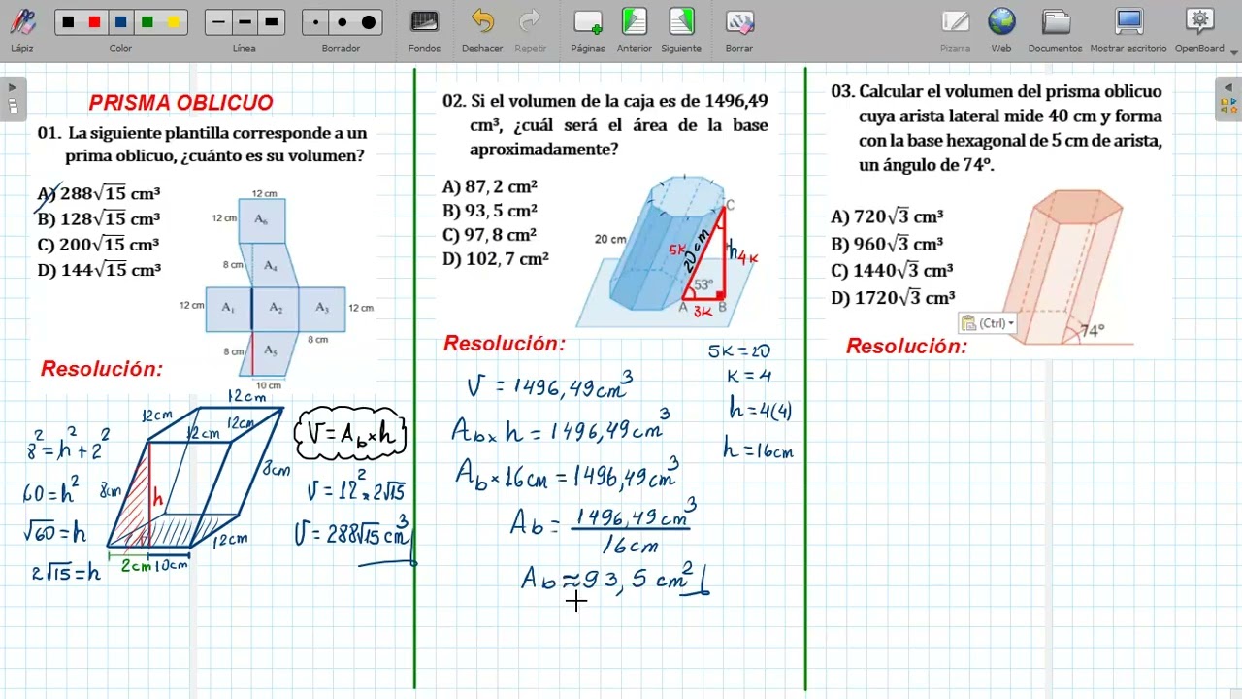Click answer option D) 1720√3 cm³
Screen dimensions: 1242x699
click(x=893, y=298)
